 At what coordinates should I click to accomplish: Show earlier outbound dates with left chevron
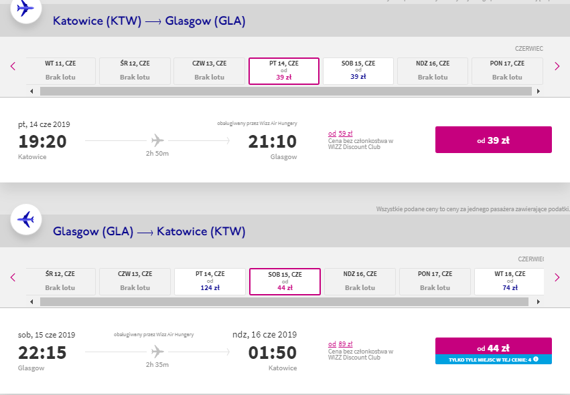pos(13,66)
